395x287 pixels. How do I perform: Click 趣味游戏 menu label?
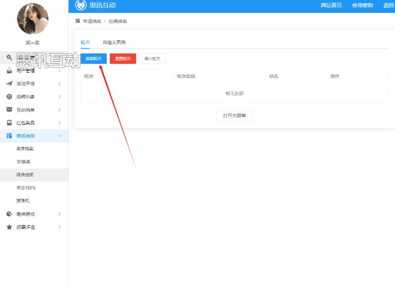tap(25, 214)
